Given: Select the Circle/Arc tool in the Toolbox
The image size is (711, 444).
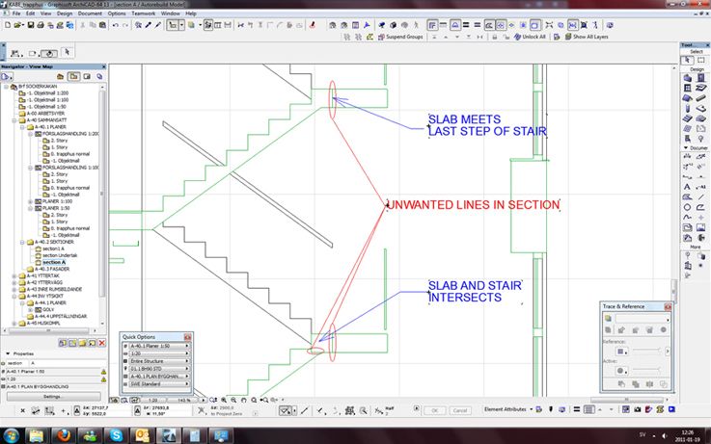Looking at the screenshot, I should [688, 207].
